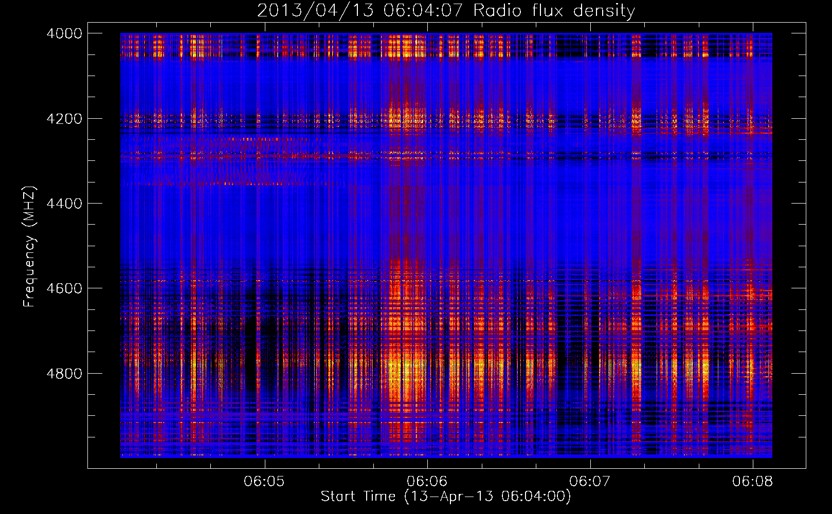
Task: Click the 06:08 time tick label
Action: pos(753,481)
